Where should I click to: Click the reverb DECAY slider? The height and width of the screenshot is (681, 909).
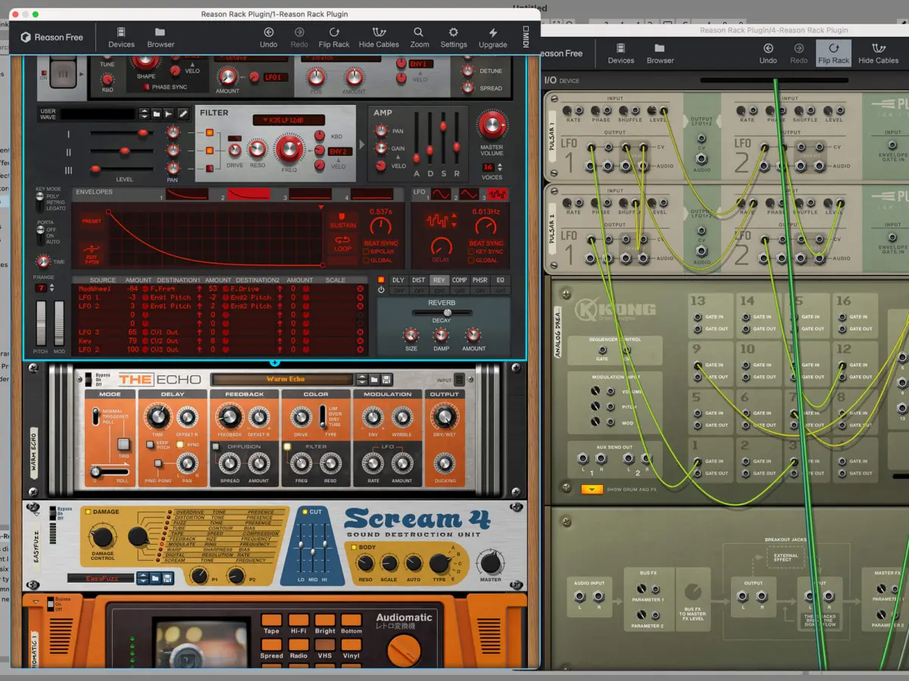pyautogui.click(x=442, y=313)
